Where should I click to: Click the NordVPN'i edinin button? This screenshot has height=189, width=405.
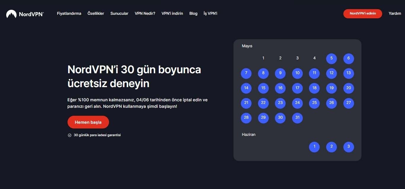pyautogui.click(x=363, y=14)
